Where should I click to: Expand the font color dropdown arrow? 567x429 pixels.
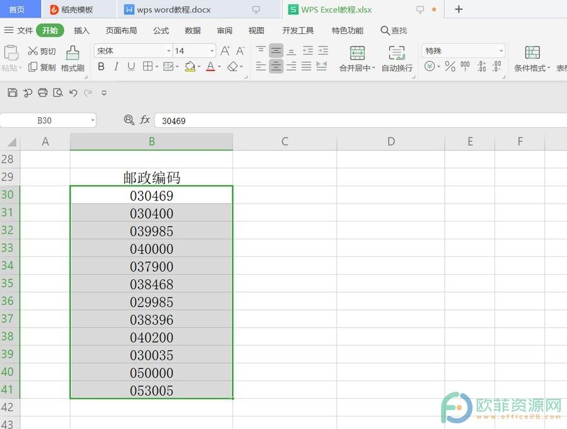pos(219,67)
